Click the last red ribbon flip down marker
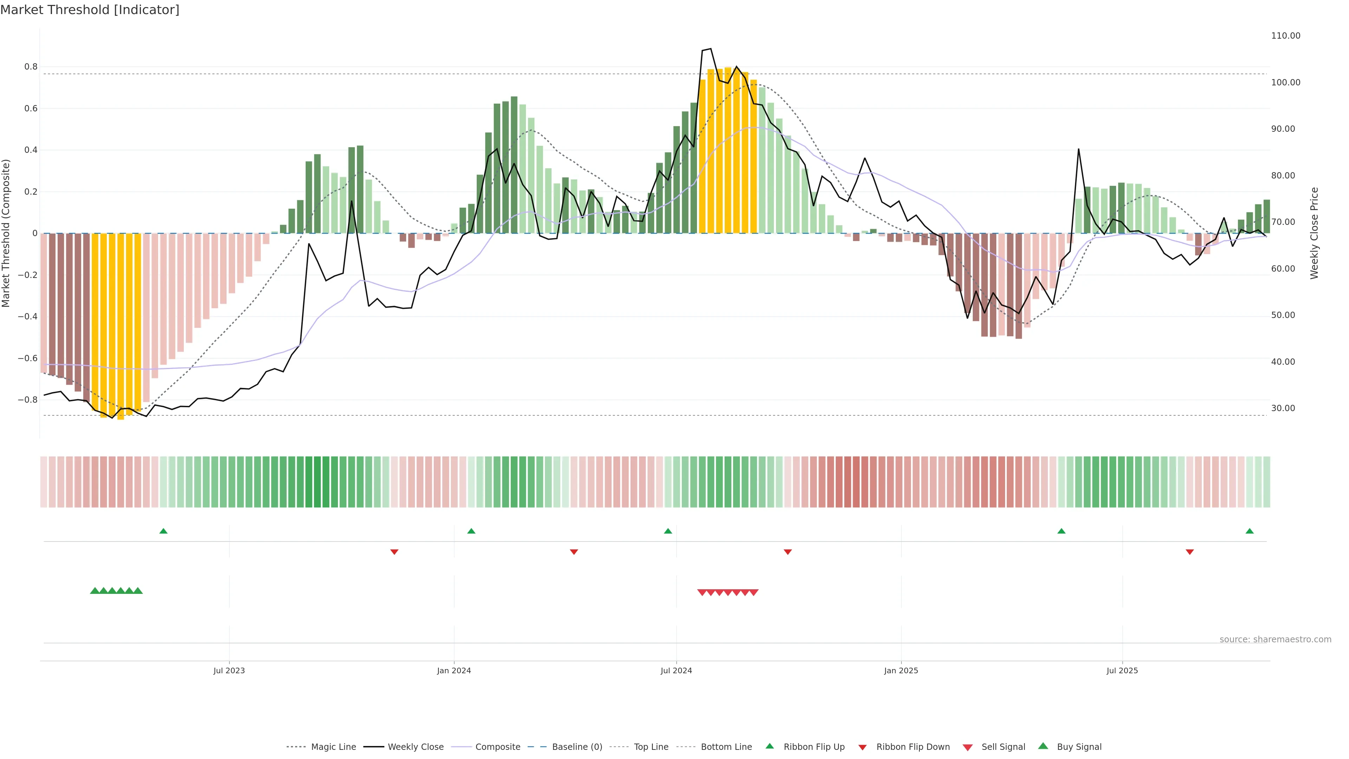This screenshot has width=1349, height=759. 1190,552
